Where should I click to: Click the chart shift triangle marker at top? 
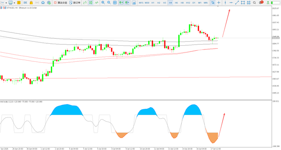tap(218, 6)
